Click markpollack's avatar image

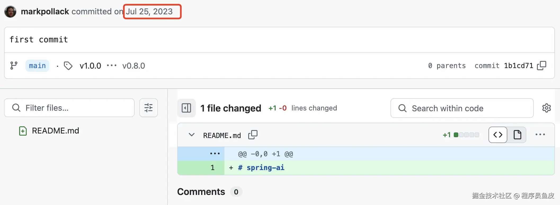pyautogui.click(x=10, y=12)
